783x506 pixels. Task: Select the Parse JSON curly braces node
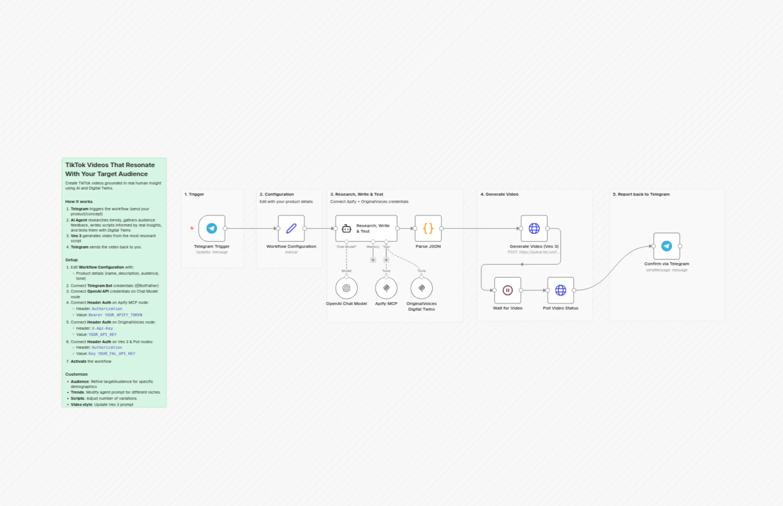click(428, 228)
